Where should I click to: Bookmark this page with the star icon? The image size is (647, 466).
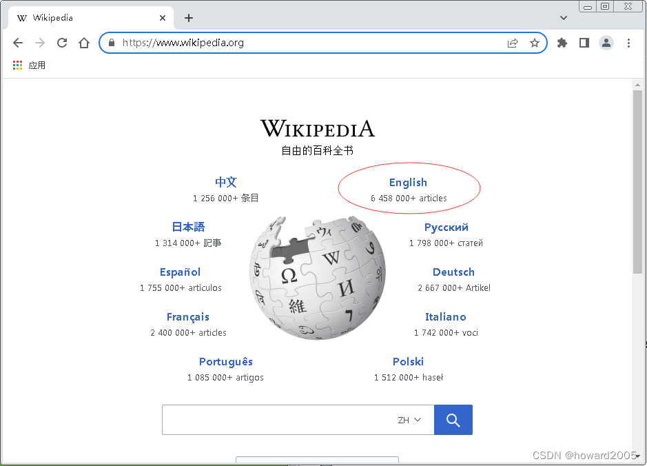tap(535, 43)
